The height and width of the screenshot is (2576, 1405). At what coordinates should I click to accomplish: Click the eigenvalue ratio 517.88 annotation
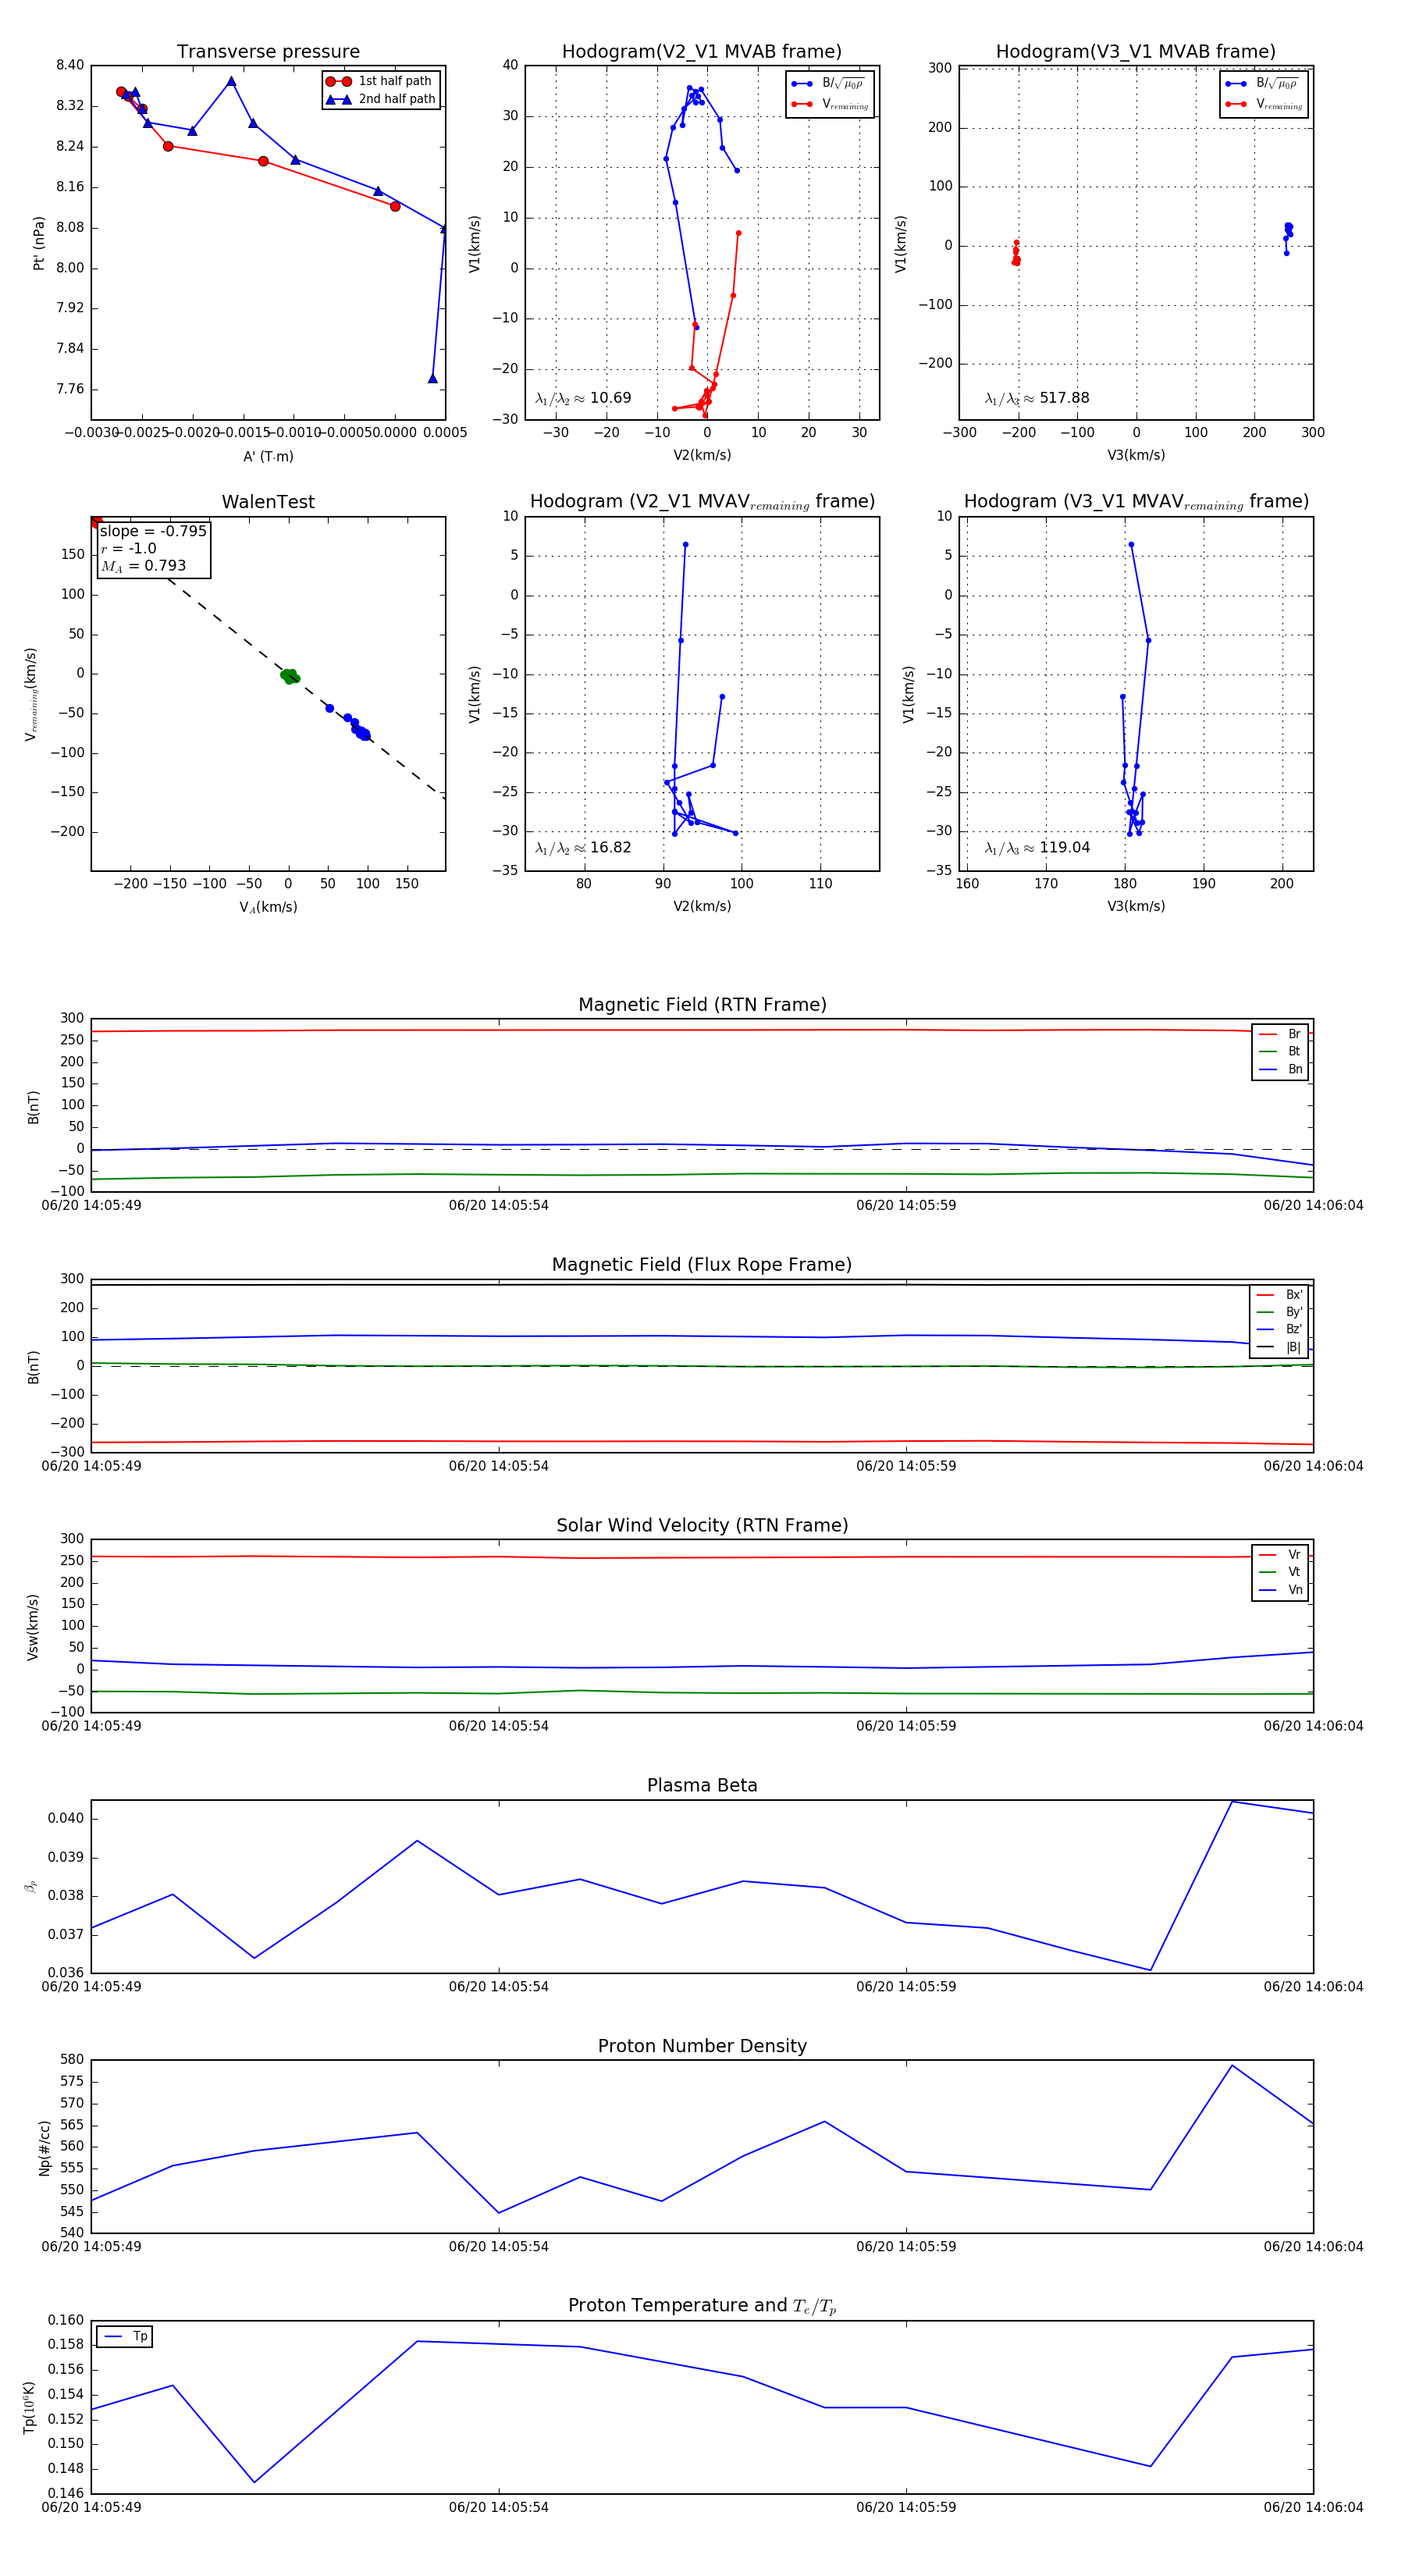[1037, 398]
